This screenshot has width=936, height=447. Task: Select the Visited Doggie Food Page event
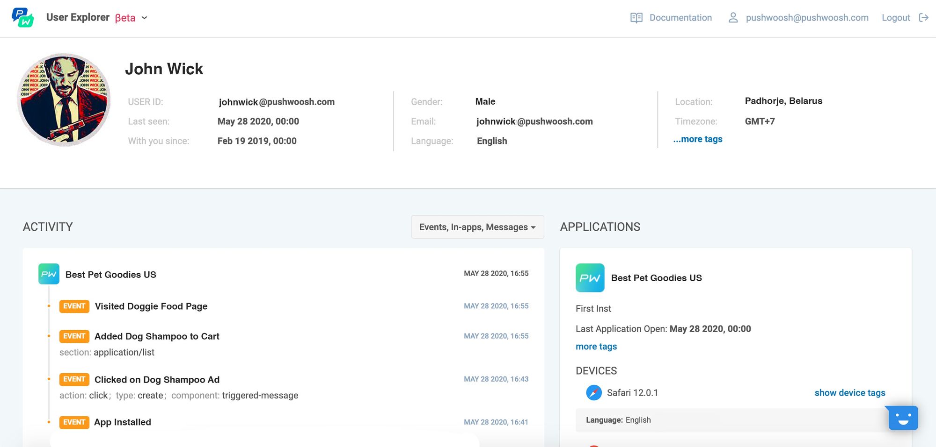[x=151, y=306]
